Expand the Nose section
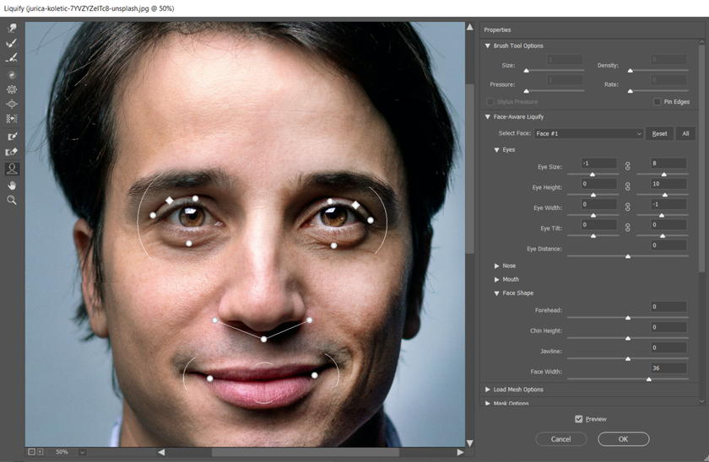This screenshot has width=709, height=462. point(497,266)
